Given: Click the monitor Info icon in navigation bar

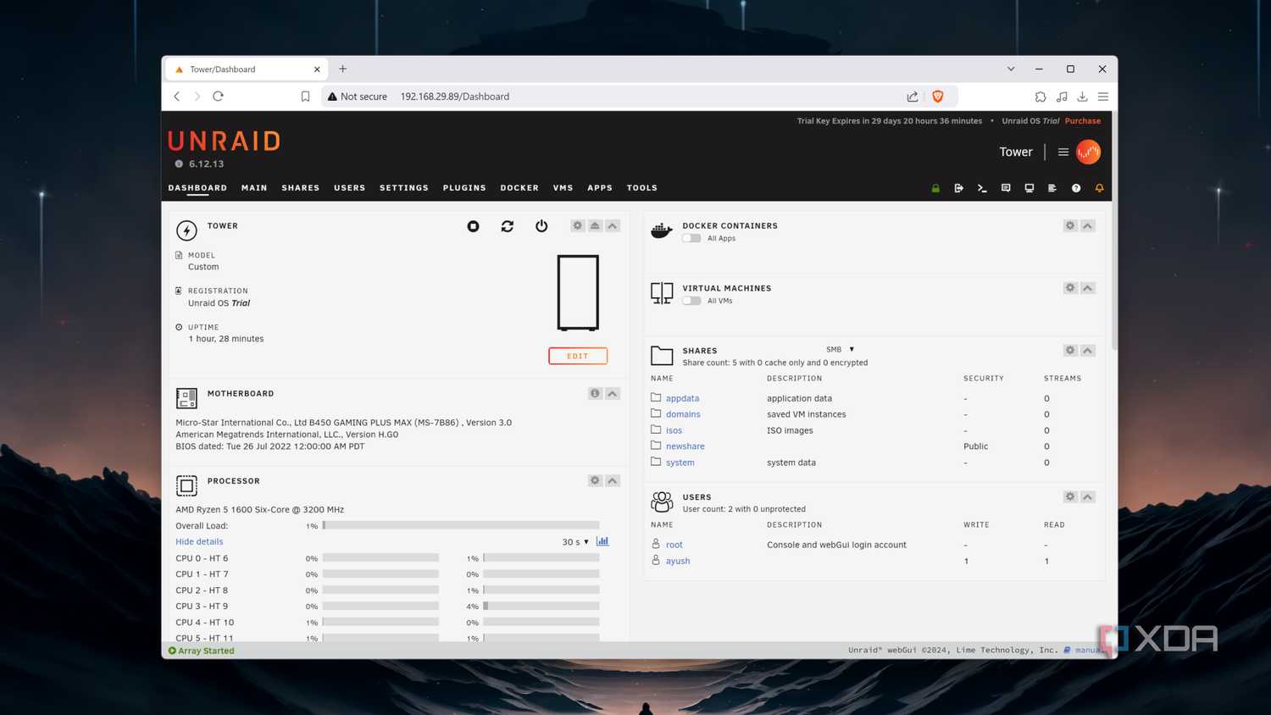Looking at the screenshot, I should [1029, 188].
